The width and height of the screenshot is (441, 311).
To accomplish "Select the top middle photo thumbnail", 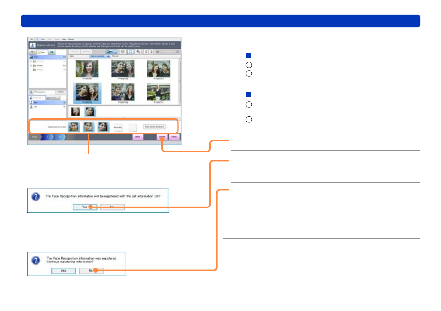I will tap(123, 68).
